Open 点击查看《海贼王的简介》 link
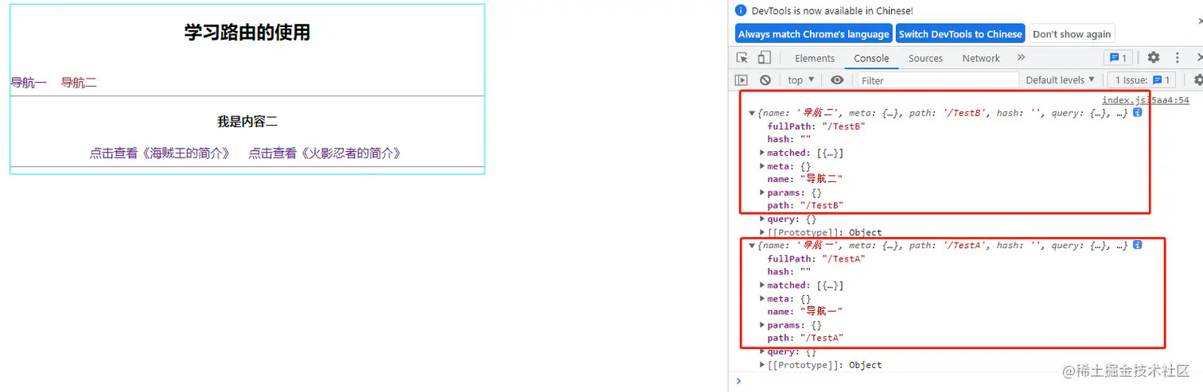This screenshot has width=1203, height=392. pos(160,153)
